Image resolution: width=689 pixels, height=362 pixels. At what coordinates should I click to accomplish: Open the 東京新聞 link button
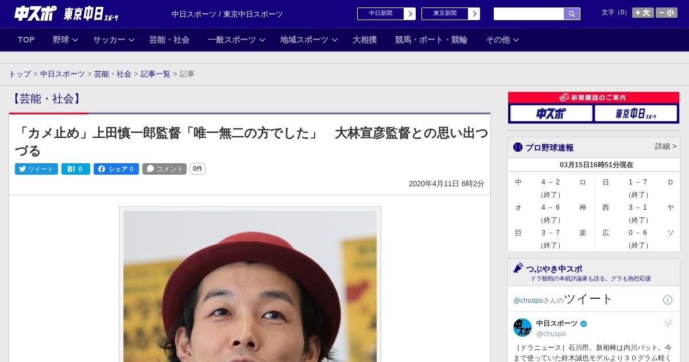(x=445, y=14)
